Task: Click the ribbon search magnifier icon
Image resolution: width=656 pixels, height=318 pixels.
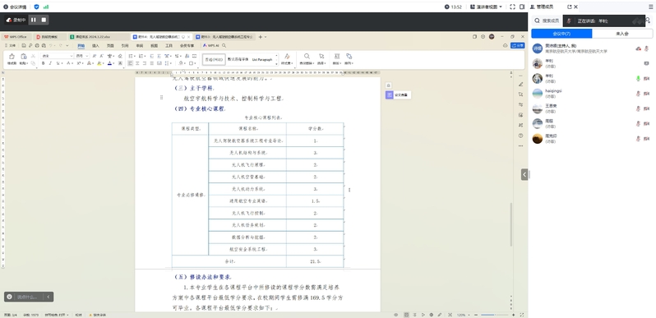Action: point(224,45)
